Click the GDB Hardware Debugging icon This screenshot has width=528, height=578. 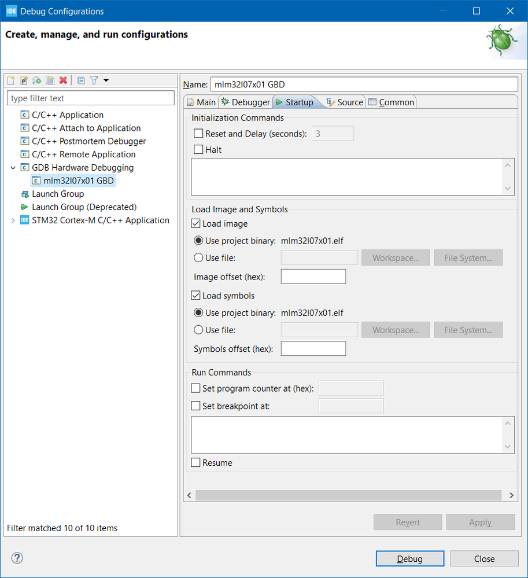coord(24,167)
